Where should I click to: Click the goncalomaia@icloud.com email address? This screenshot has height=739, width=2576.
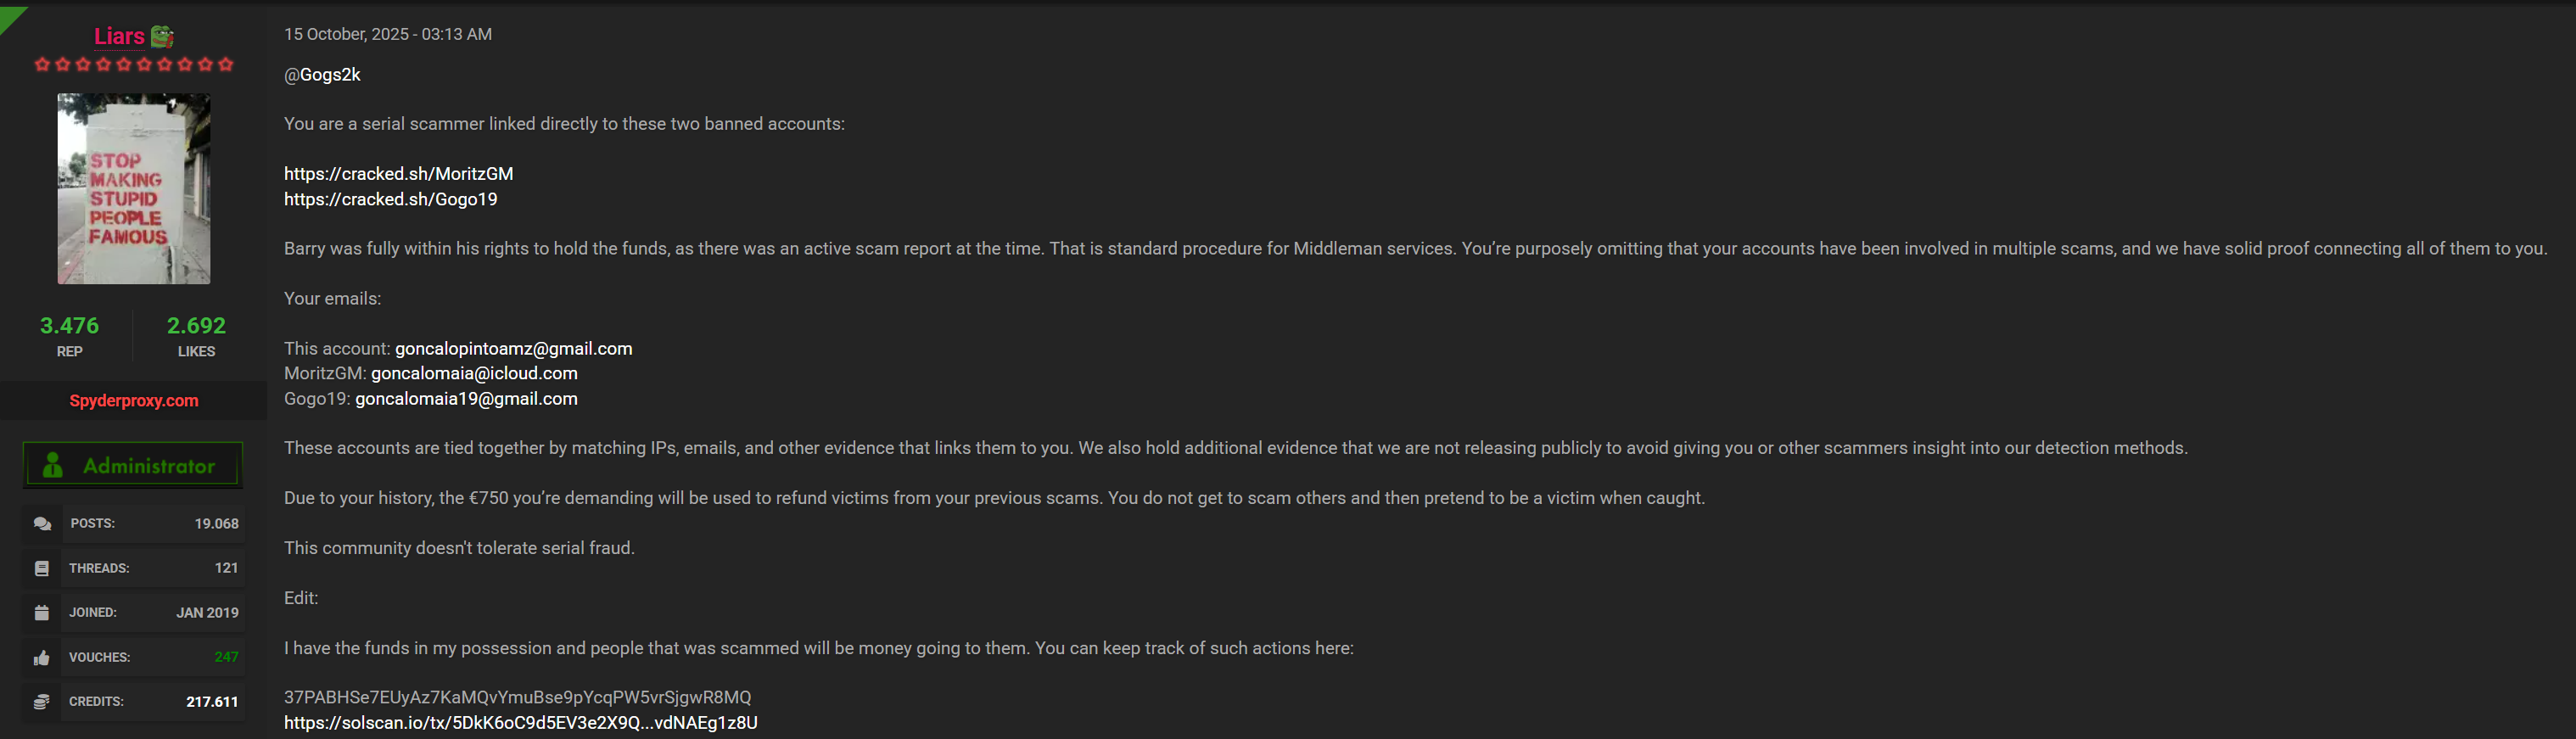(474, 373)
